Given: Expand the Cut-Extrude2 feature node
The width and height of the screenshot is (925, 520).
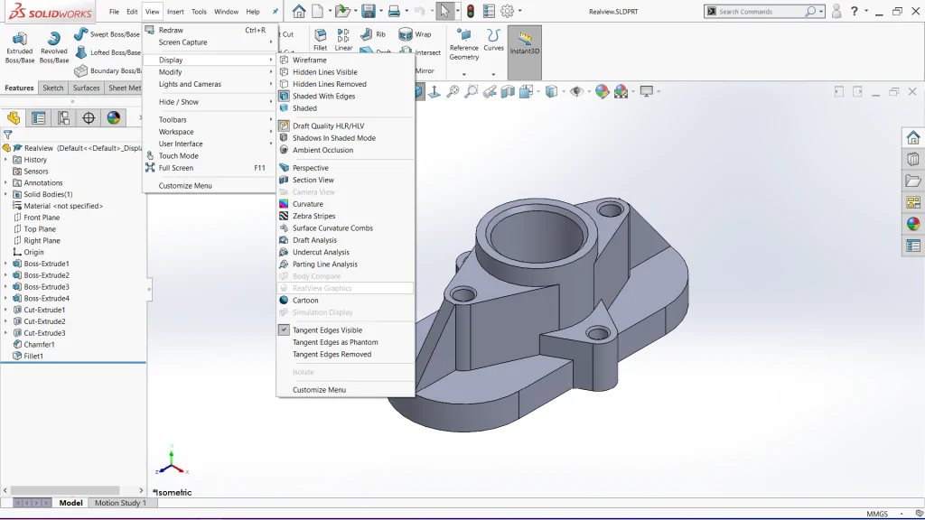Looking at the screenshot, I should click(6, 321).
